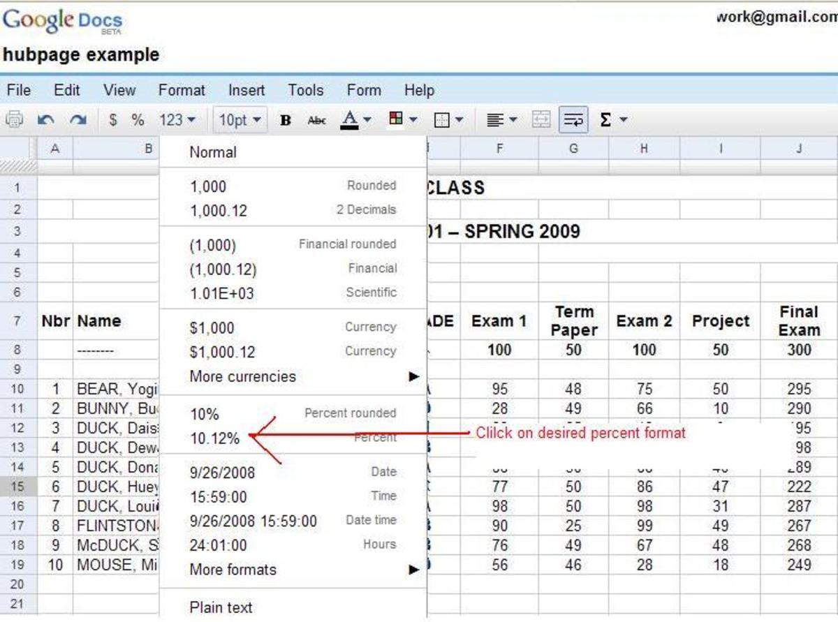Image resolution: width=838 pixels, height=622 pixels.
Task: Click the Print icon
Action: 16,119
